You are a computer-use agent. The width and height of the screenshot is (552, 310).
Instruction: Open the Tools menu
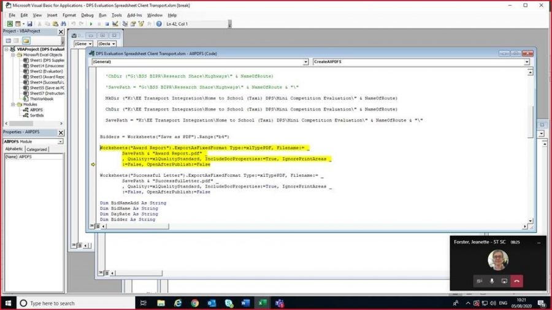click(117, 15)
